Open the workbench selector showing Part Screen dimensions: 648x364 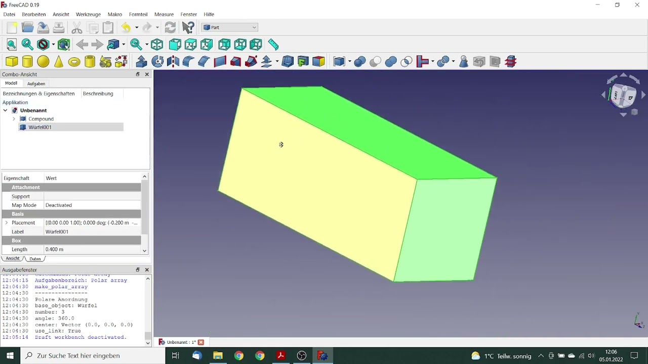coord(230,27)
